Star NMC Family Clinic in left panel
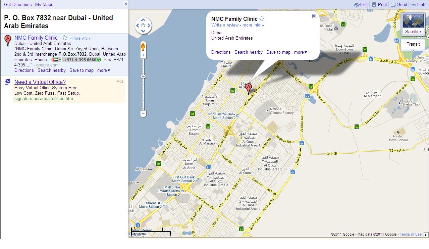Image resolution: width=429 pixels, height=249 pixels. 65,38
